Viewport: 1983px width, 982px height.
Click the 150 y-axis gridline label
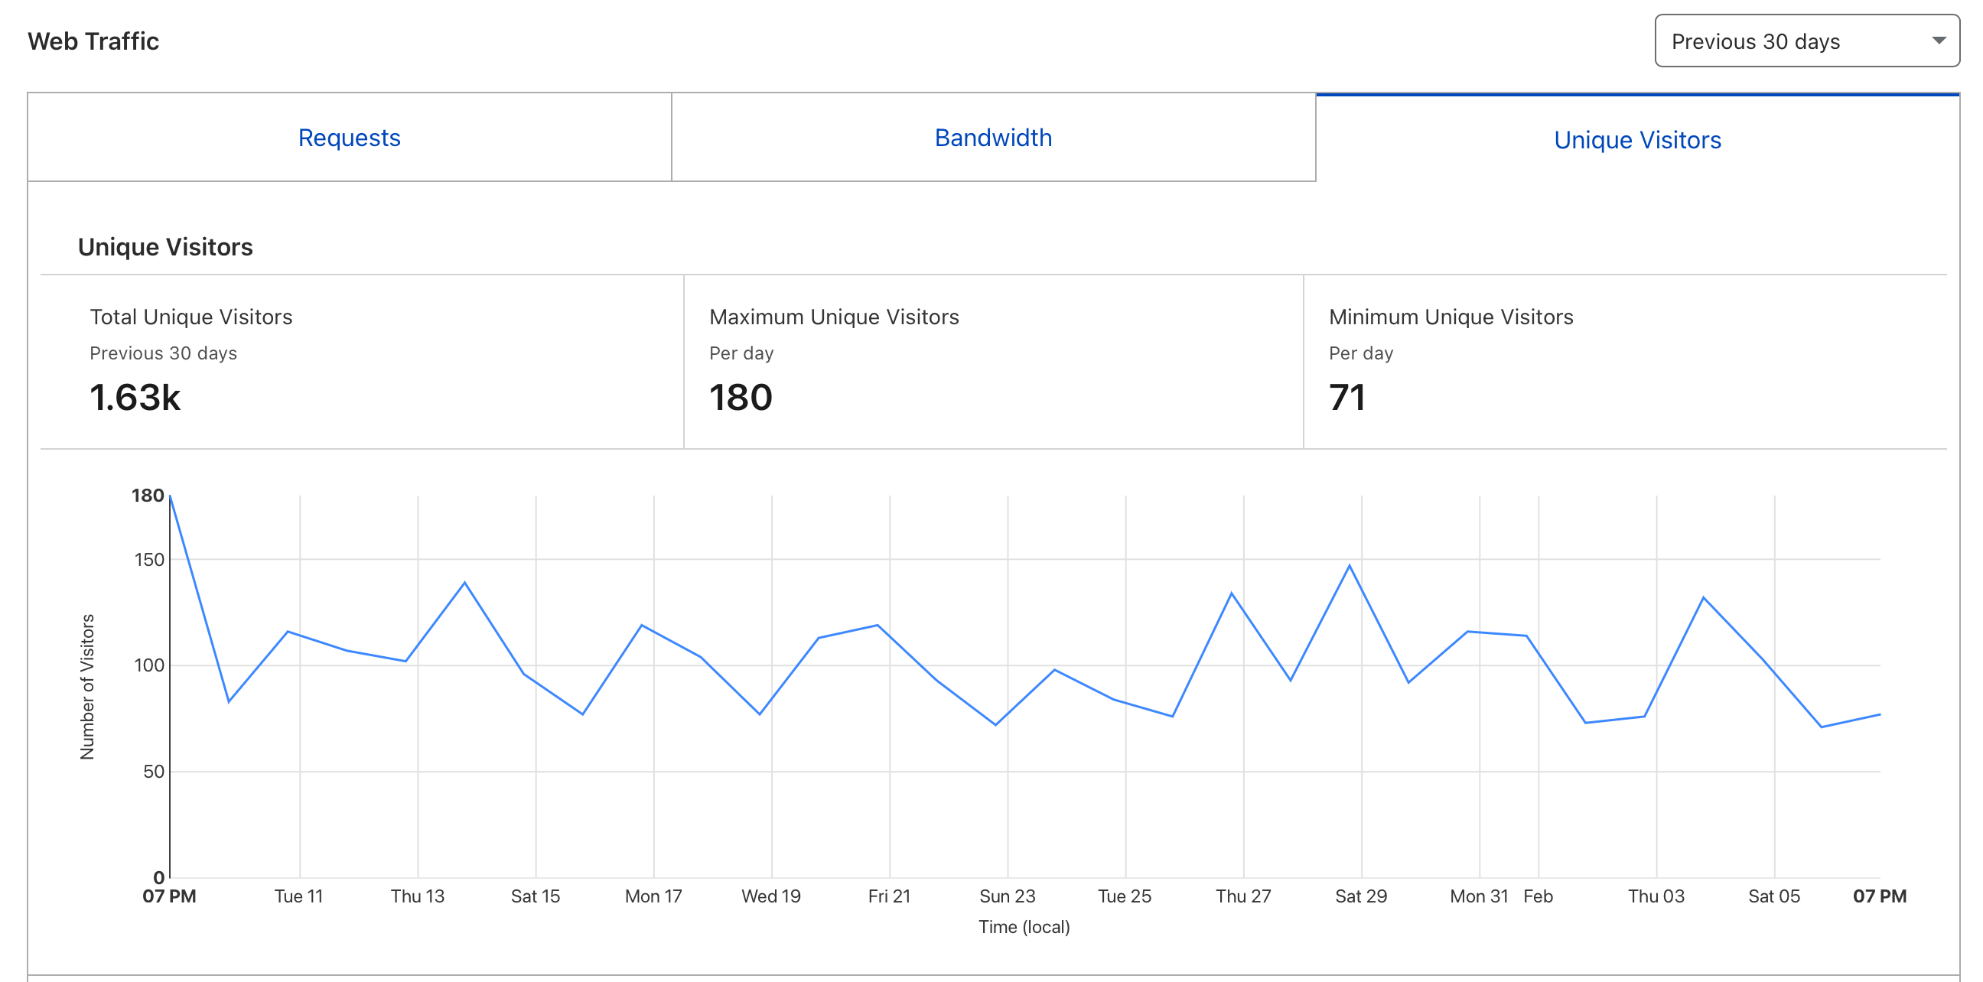(x=149, y=560)
